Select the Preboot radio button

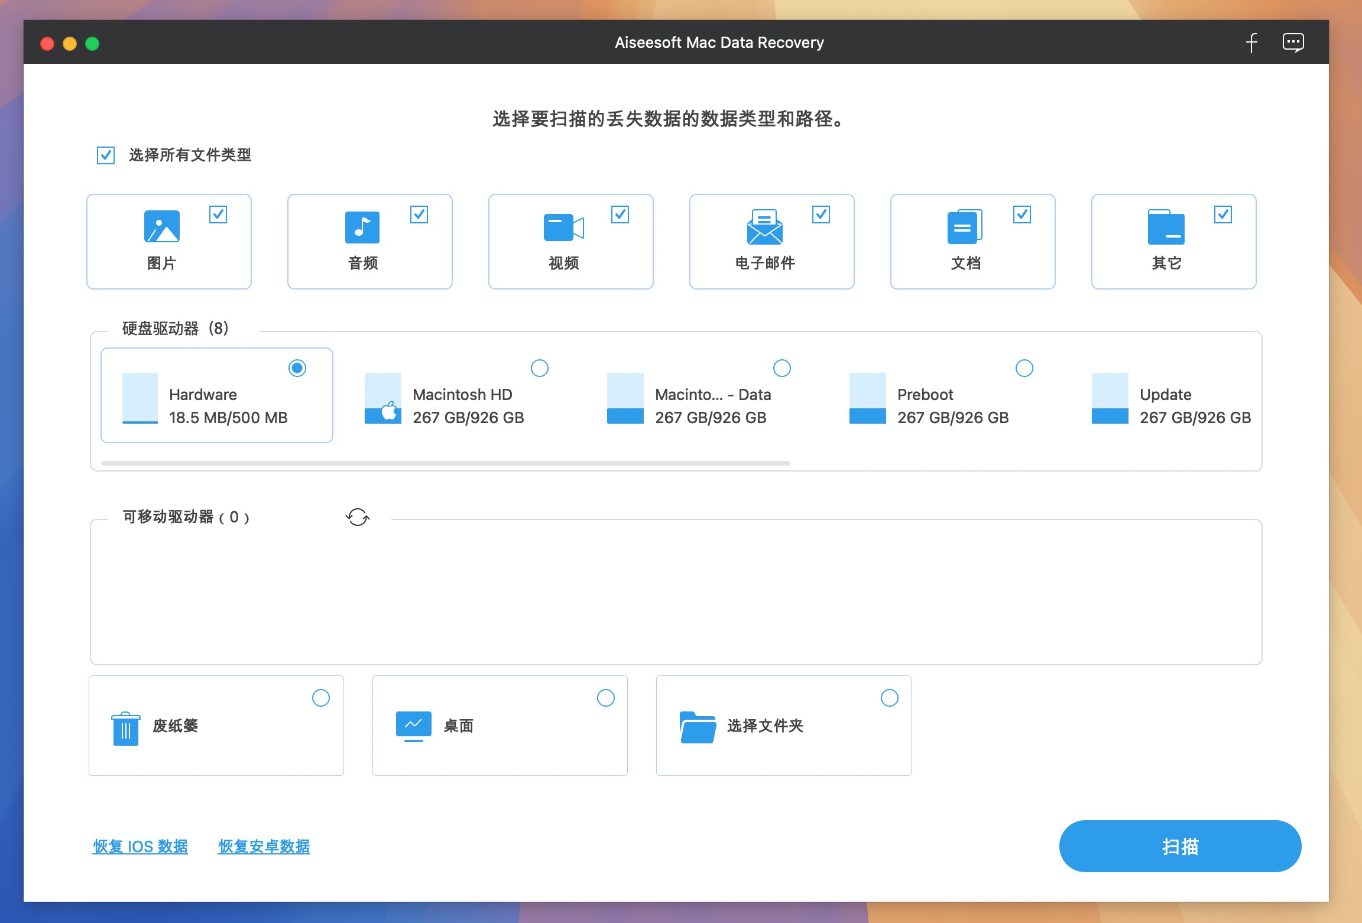tap(1024, 368)
